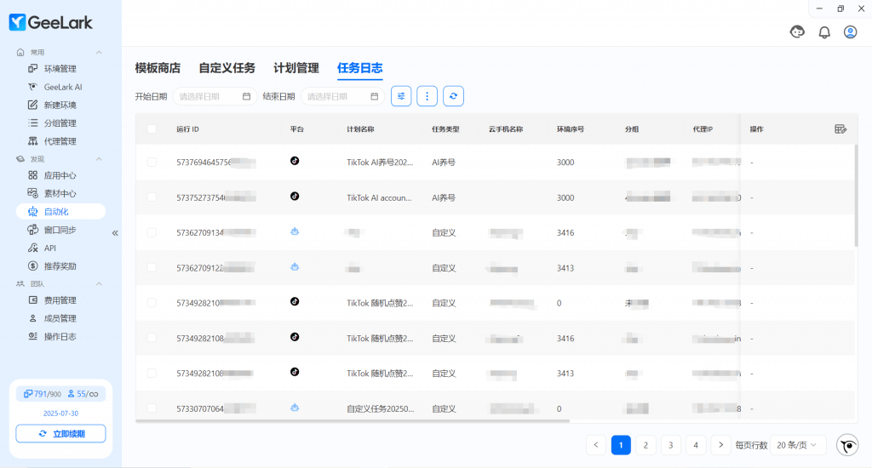872x468 pixels.
Task: Collapse the 团队 sidebar section
Action: pyautogui.click(x=99, y=284)
